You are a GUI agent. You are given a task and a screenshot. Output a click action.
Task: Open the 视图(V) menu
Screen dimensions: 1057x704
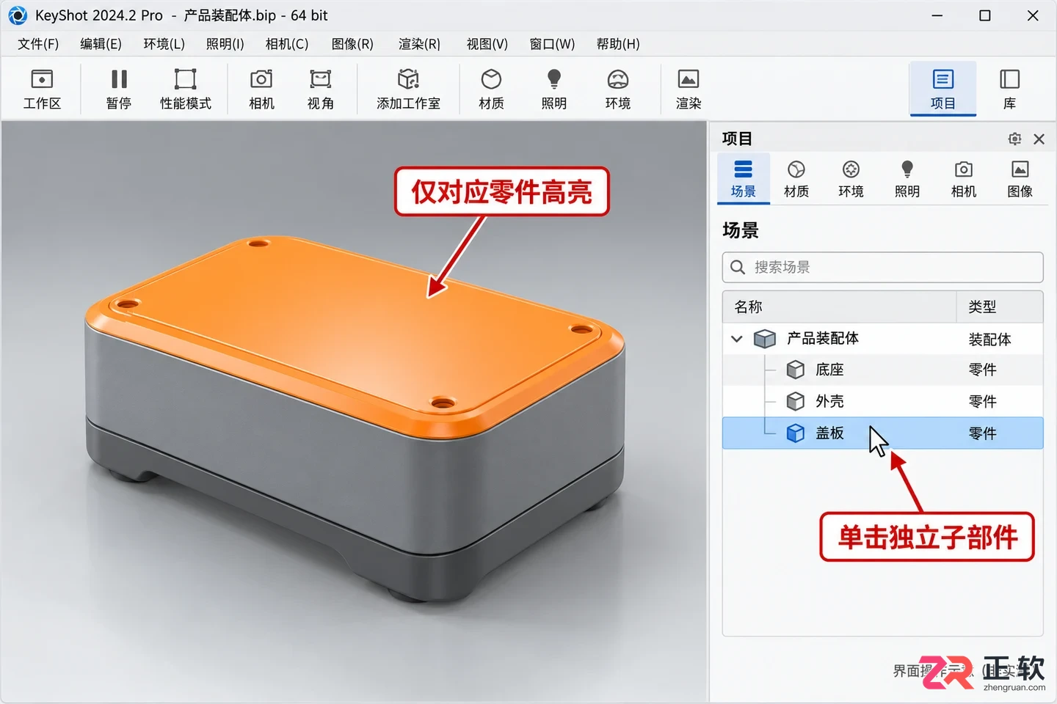[487, 44]
